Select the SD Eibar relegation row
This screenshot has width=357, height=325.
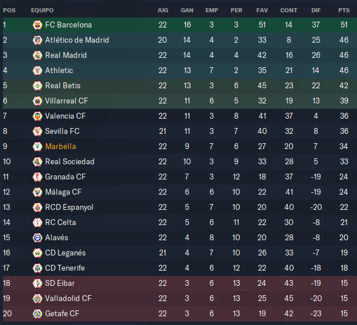(180, 283)
